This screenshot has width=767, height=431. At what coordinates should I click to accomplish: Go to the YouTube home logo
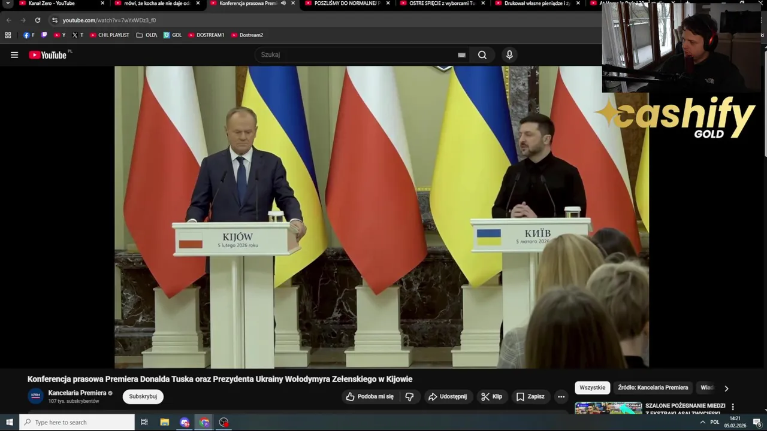coord(47,55)
